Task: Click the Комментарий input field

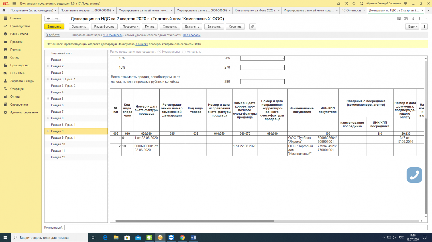Action: [246, 228]
